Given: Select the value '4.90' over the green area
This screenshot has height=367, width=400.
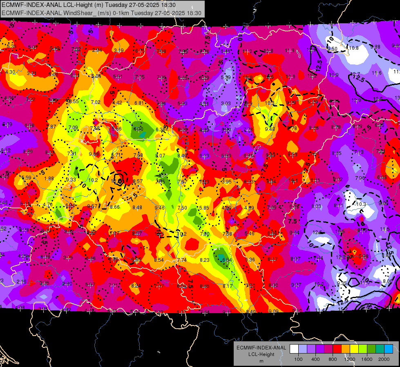Looking at the screenshot, I should (139, 129).
